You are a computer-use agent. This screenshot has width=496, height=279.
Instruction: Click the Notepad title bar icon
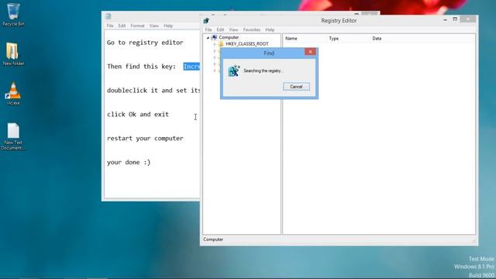click(108, 16)
